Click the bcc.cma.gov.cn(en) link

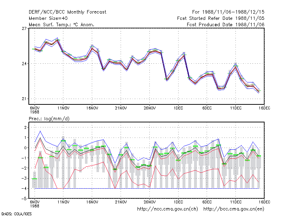[234, 209]
